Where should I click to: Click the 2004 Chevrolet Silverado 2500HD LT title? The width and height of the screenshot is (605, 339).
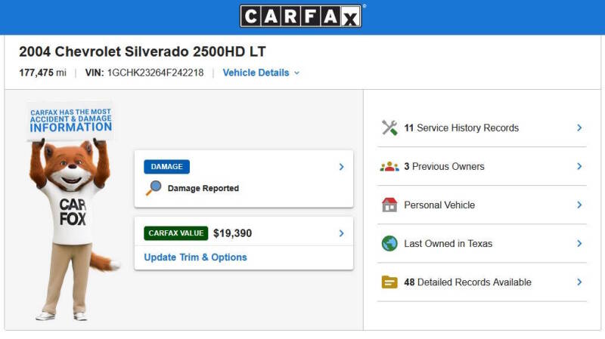click(142, 51)
